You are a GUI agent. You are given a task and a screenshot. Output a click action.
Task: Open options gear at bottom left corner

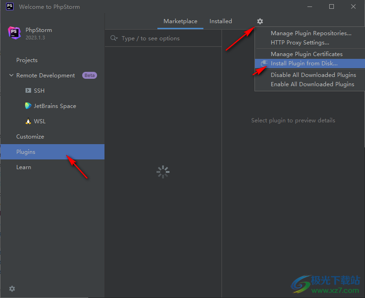12,288
